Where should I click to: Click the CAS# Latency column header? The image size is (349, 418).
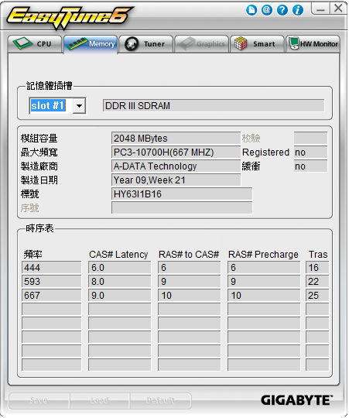[x=118, y=255]
